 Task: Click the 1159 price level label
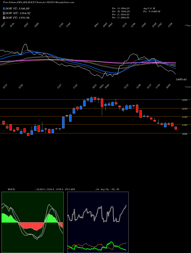point(185,117)
